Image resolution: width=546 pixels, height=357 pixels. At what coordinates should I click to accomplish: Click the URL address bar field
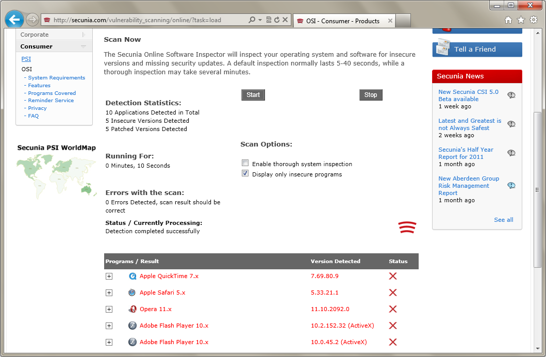pos(150,20)
